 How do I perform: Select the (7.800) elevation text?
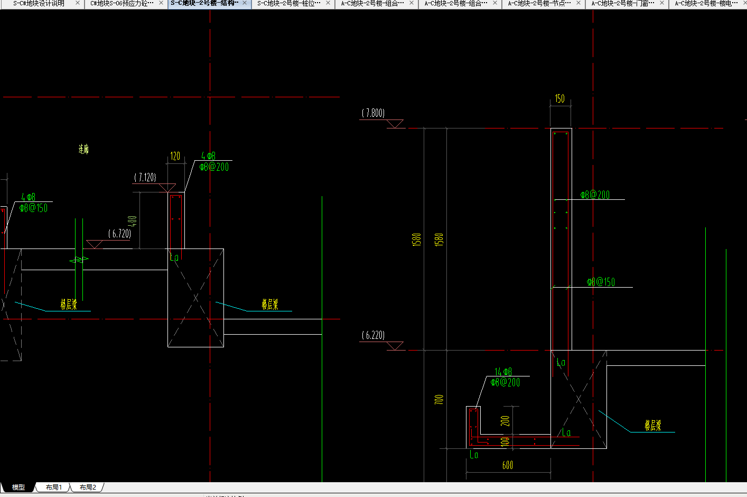[x=373, y=113]
